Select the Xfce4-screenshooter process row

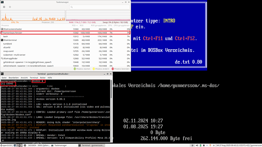tap(65, 29)
